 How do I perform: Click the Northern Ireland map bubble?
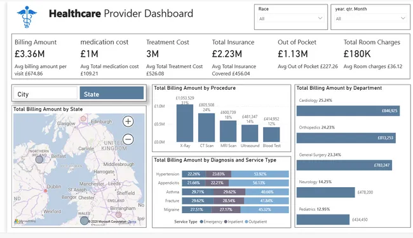tap(39, 159)
